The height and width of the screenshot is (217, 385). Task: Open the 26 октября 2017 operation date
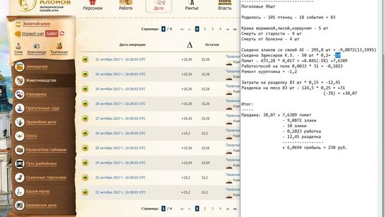pyautogui.click(x=120, y=133)
